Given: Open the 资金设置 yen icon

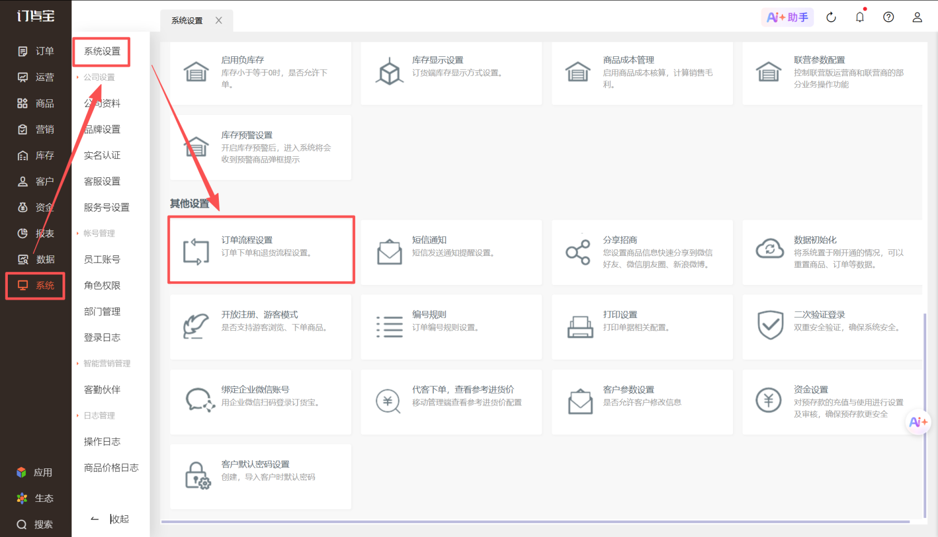Looking at the screenshot, I should point(769,400).
